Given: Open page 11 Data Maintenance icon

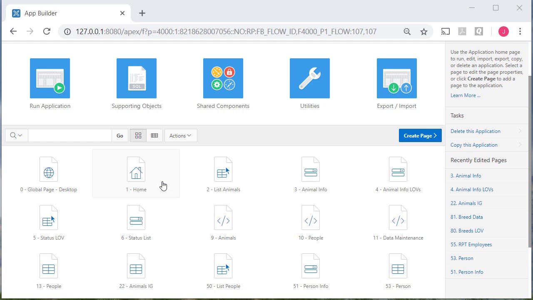Looking at the screenshot, I should (x=398, y=217).
